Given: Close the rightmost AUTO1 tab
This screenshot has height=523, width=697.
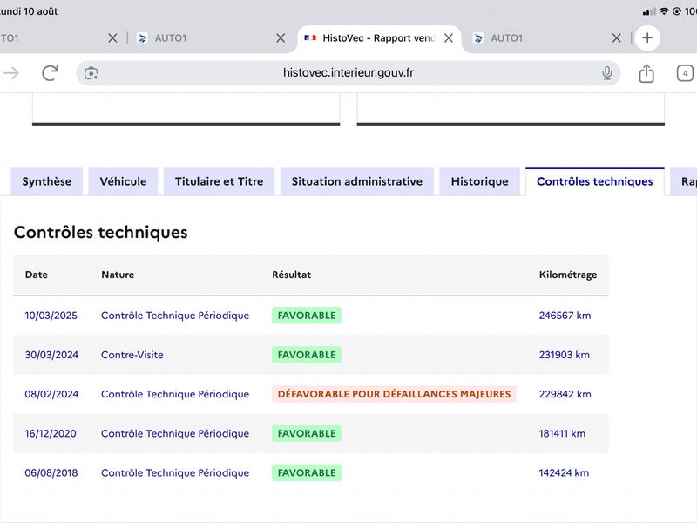Looking at the screenshot, I should click(616, 38).
